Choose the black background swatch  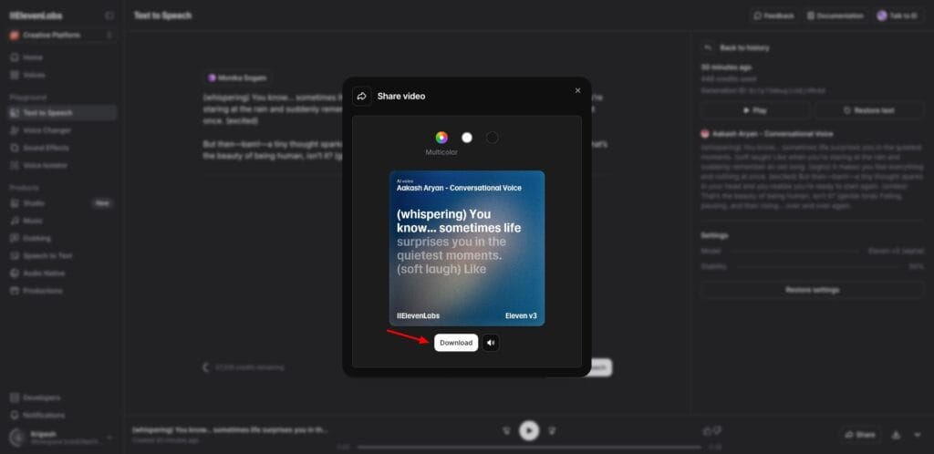pos(492,138)
